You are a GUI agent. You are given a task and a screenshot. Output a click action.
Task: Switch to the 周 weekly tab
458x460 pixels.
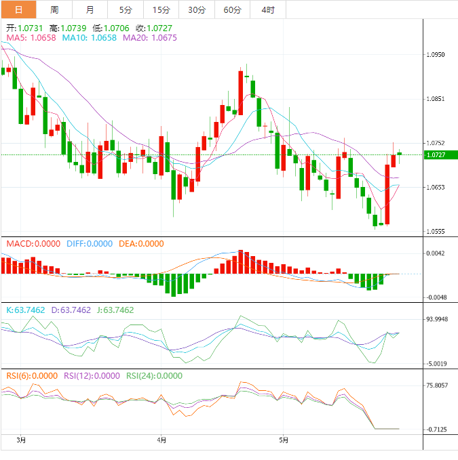coord(54,9)
